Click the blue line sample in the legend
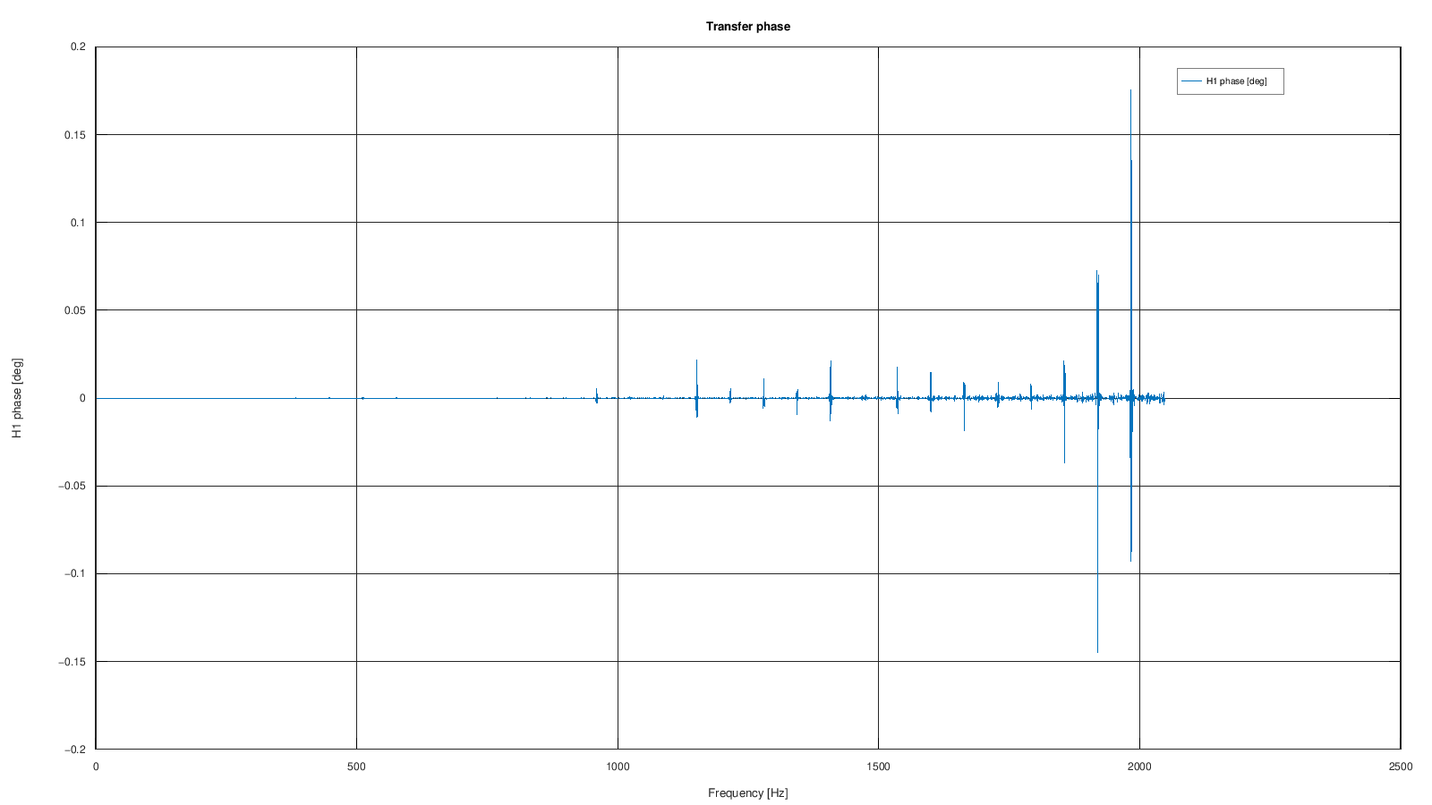The height and width of the screenshot is (805, 1432). tap(1191, 81)
